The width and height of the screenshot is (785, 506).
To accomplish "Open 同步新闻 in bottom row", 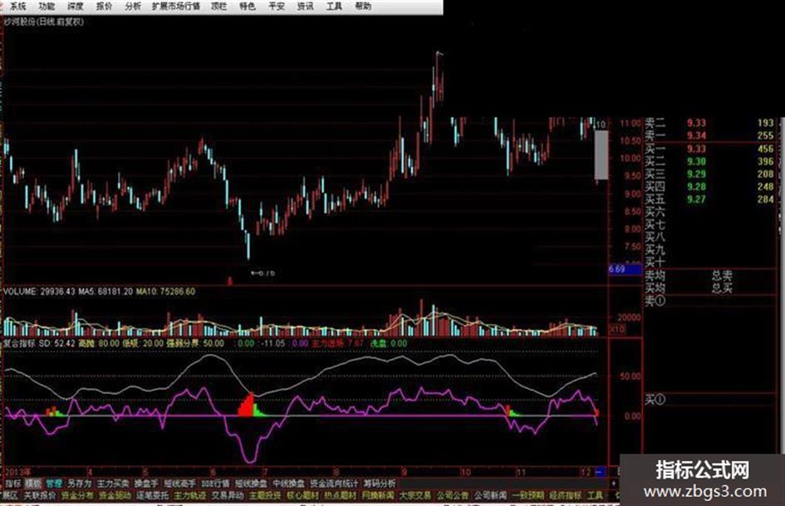I will [377, 495].
